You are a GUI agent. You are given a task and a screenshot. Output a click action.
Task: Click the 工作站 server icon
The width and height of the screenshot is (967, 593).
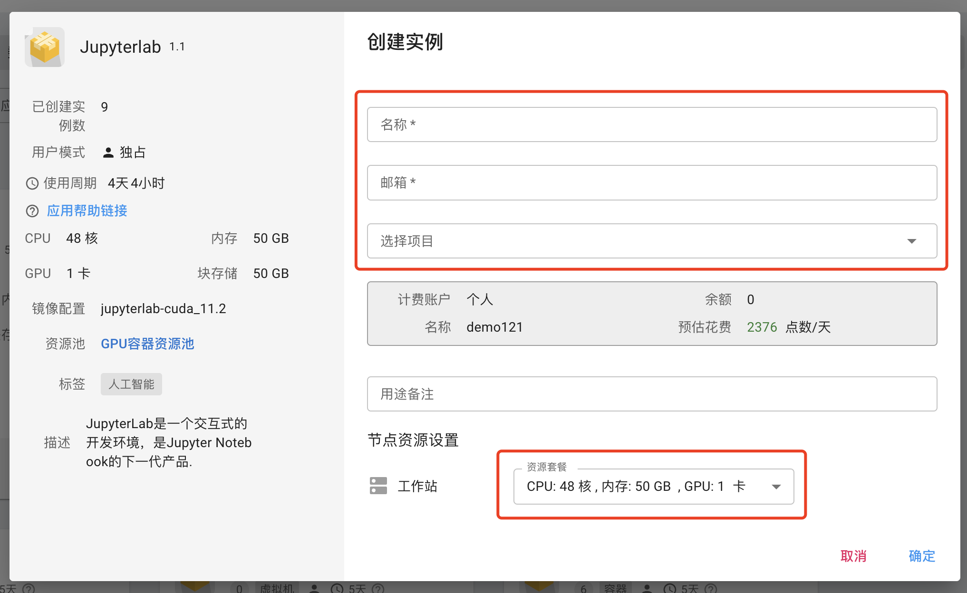[378, 486]
